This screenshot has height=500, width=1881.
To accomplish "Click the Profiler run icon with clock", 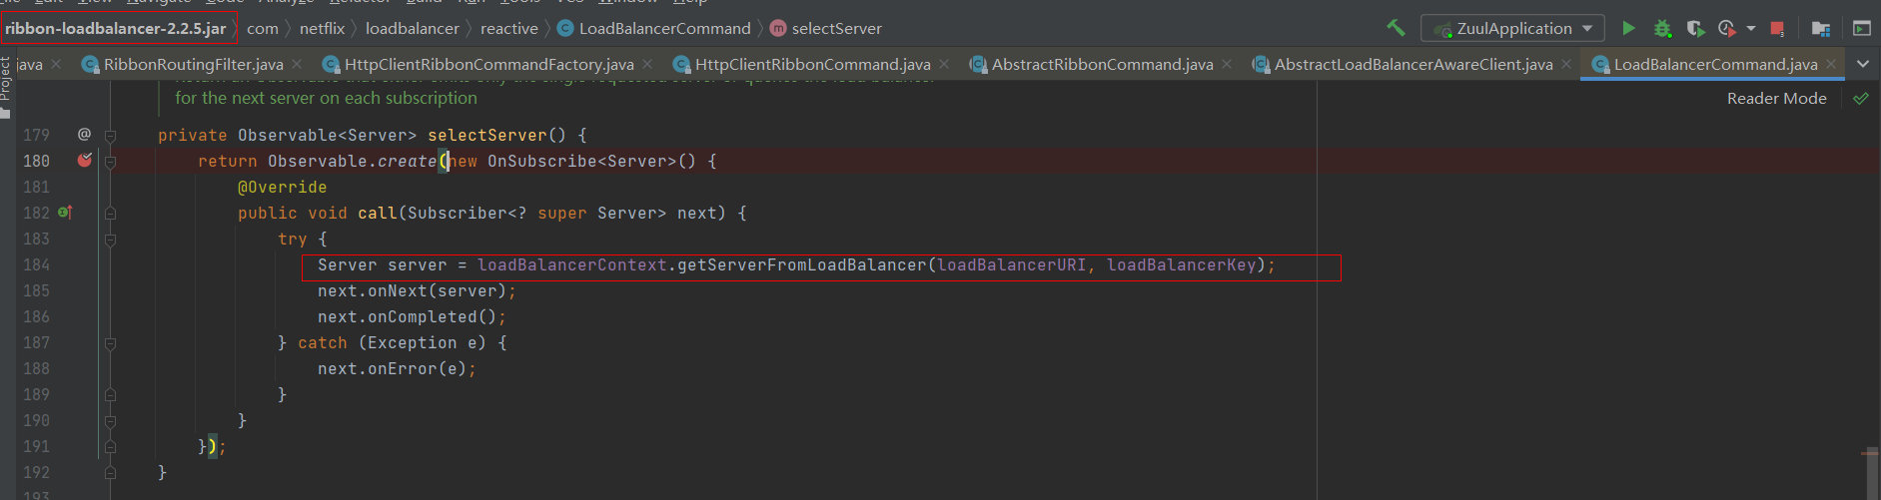I will 1727,28.
